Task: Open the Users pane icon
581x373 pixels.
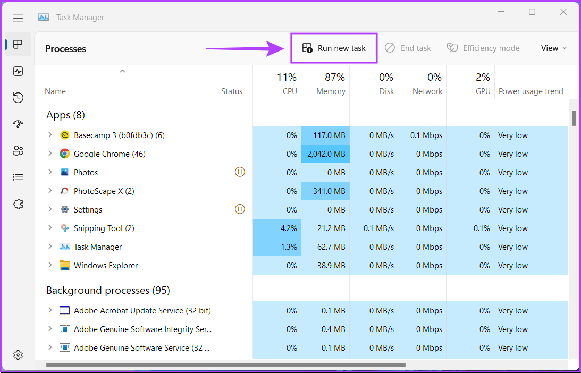Action: tap(18, 150)
